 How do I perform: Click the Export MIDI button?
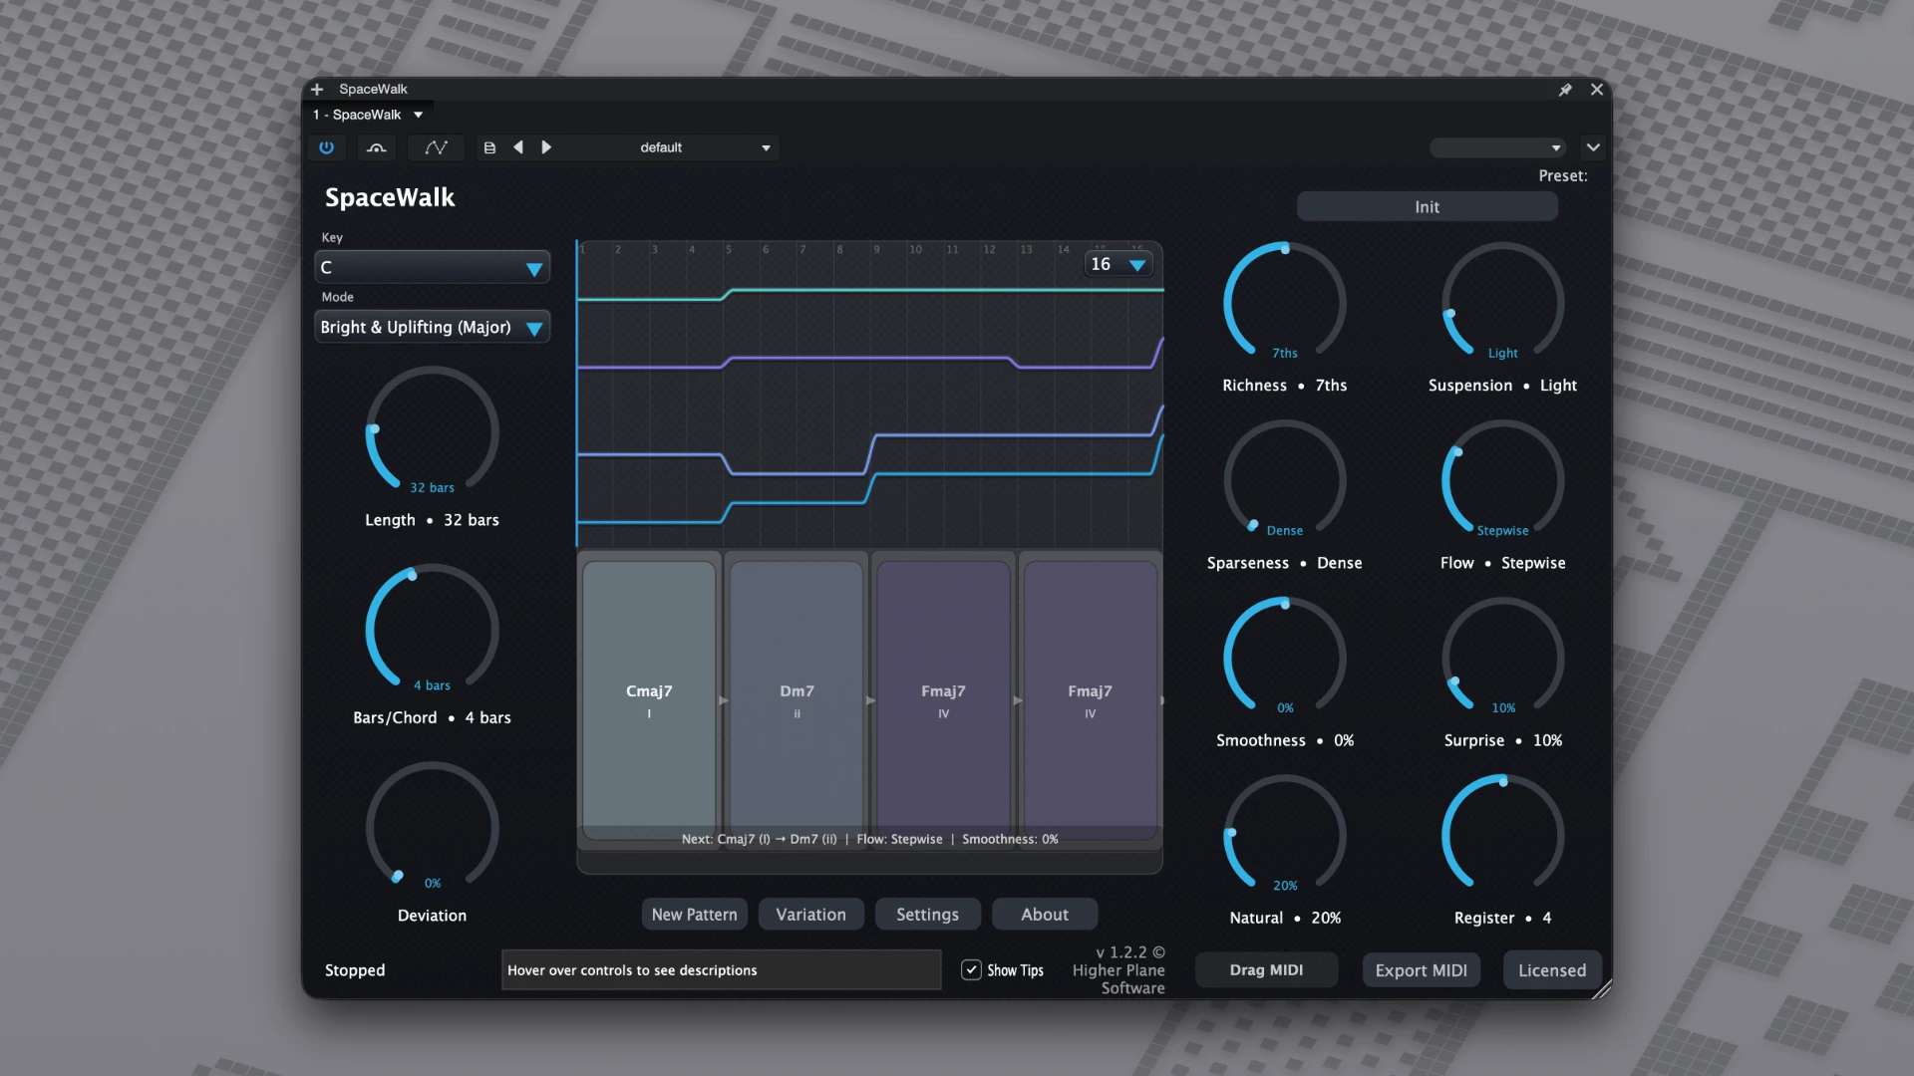pyautogui.click(x=1421, y=970)
